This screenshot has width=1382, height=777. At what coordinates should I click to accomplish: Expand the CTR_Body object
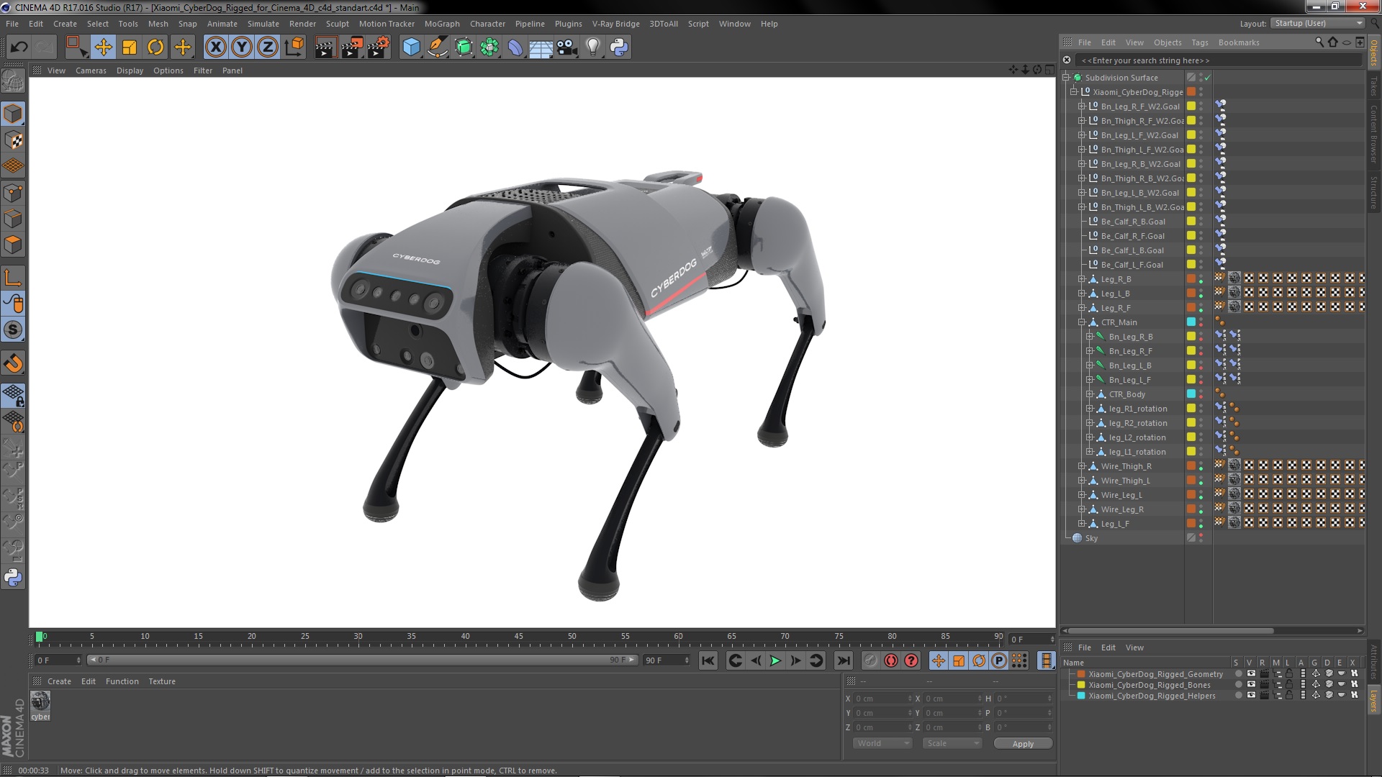tap(1089, 394)
